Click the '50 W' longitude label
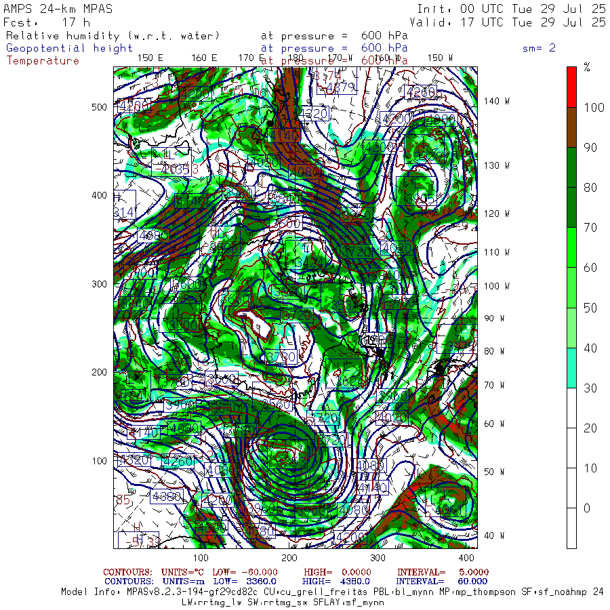This screenshot has width=610, height=610. 494,472
